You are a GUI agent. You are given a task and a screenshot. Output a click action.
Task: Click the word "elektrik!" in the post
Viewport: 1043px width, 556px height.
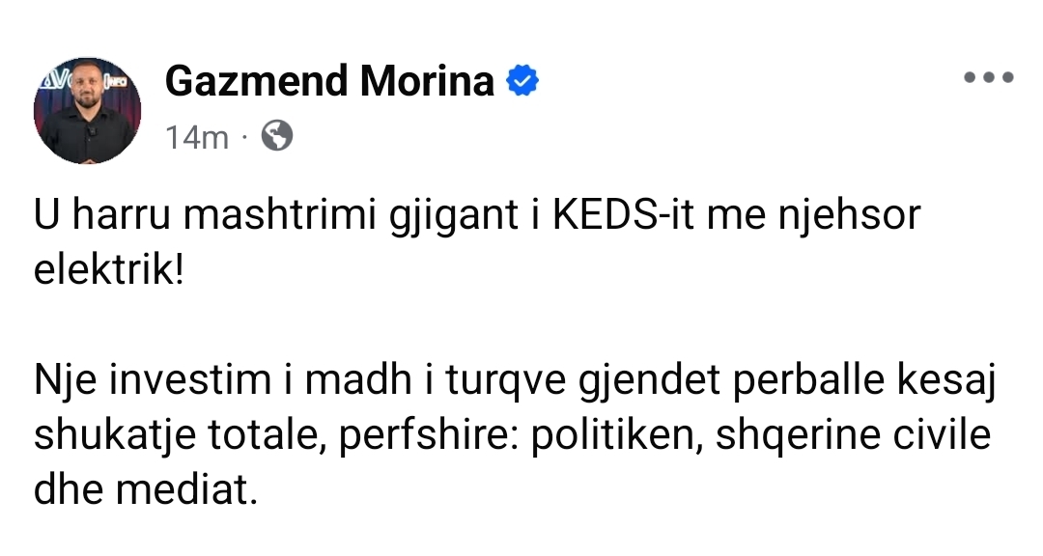coord(107,268)
